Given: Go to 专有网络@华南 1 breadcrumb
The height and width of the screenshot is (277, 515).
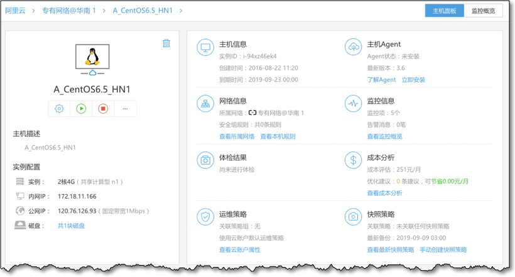Looking at the screenshot, I should click(69, 11).
